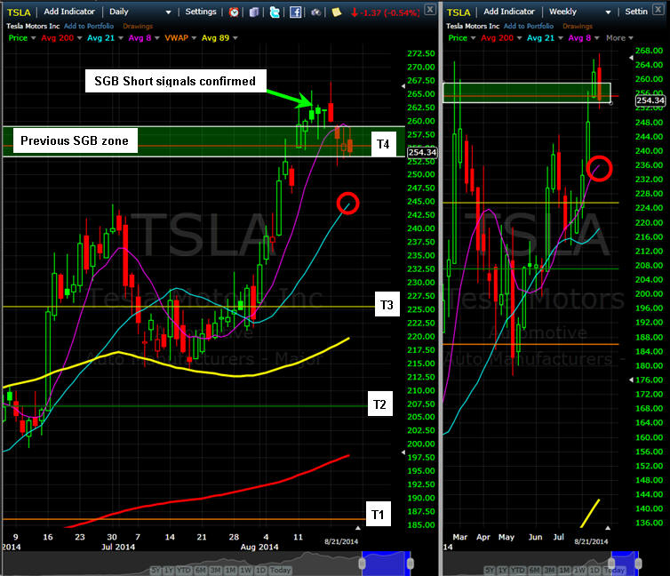Click the 254.34 current price label in Weekly chart
The height and width of the screenshot is (576, 670).
[x=650, y=100]
